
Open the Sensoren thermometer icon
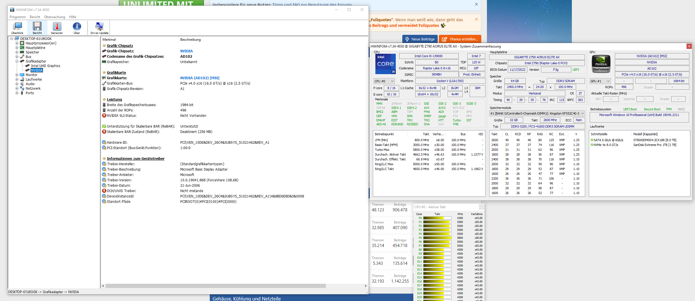click(x=57, y=28)
